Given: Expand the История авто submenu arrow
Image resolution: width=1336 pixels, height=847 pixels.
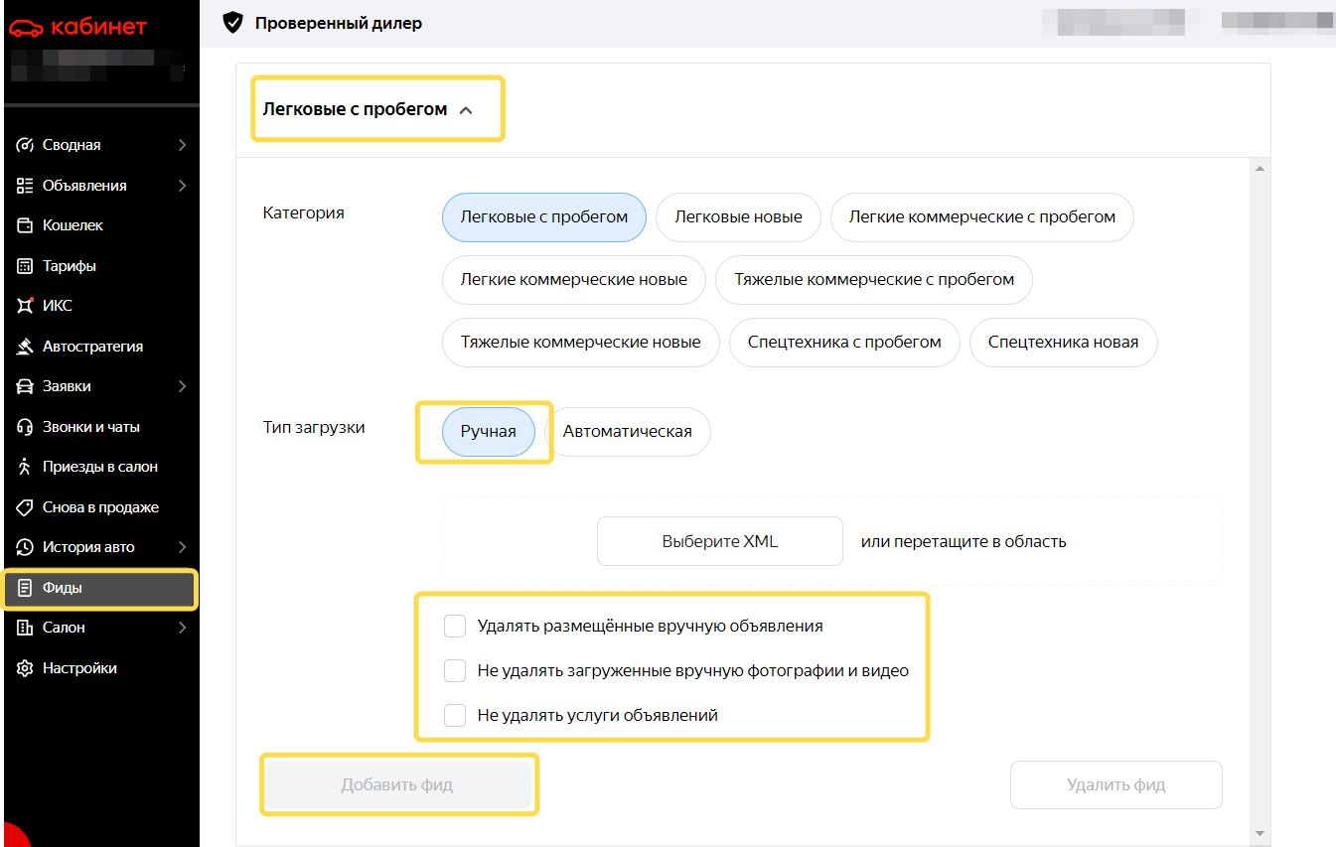Looking at the screenshot, I should tap(182, 547).
